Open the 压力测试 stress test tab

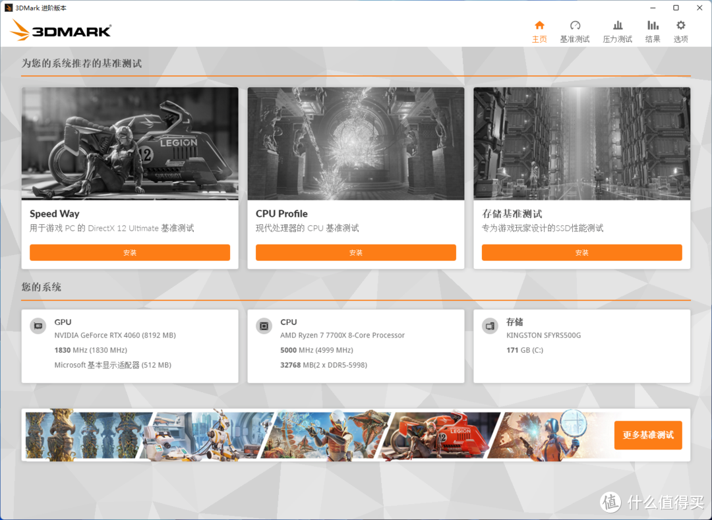617,32
